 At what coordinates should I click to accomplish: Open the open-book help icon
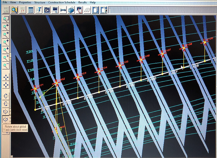87,10
